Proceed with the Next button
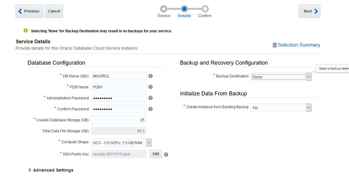Image resolution: width=349 pixels, height=178 pixels. tap(309, 11)
